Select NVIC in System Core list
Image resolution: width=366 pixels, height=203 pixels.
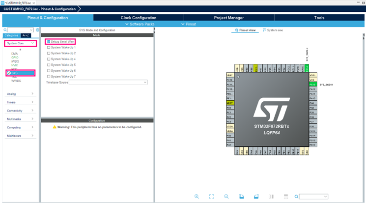14,65
